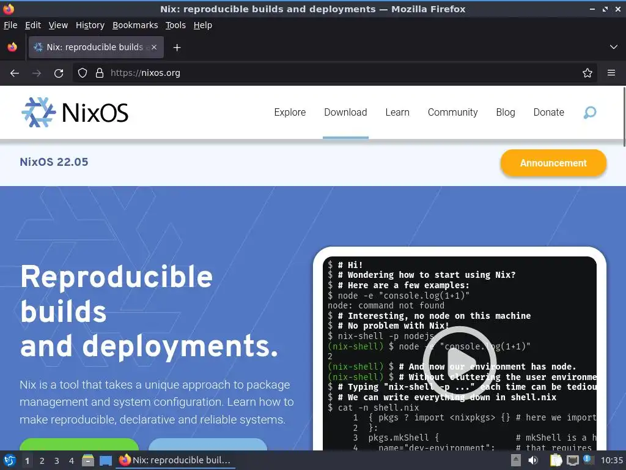Bookmark this page with the star icon
Viewport: 626px width, 470px height.
coord(587,73)
